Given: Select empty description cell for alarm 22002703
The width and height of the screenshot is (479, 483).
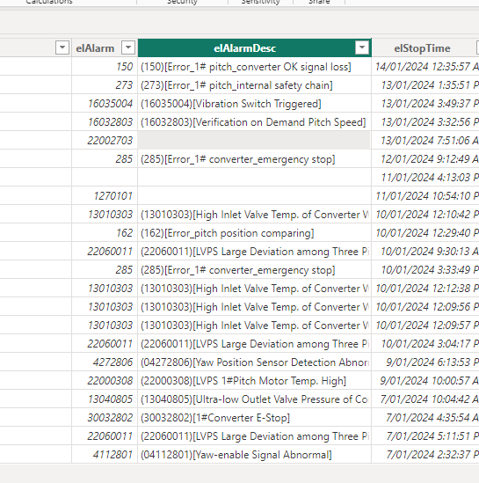Looking at the screenshot, I should (254, 141).
